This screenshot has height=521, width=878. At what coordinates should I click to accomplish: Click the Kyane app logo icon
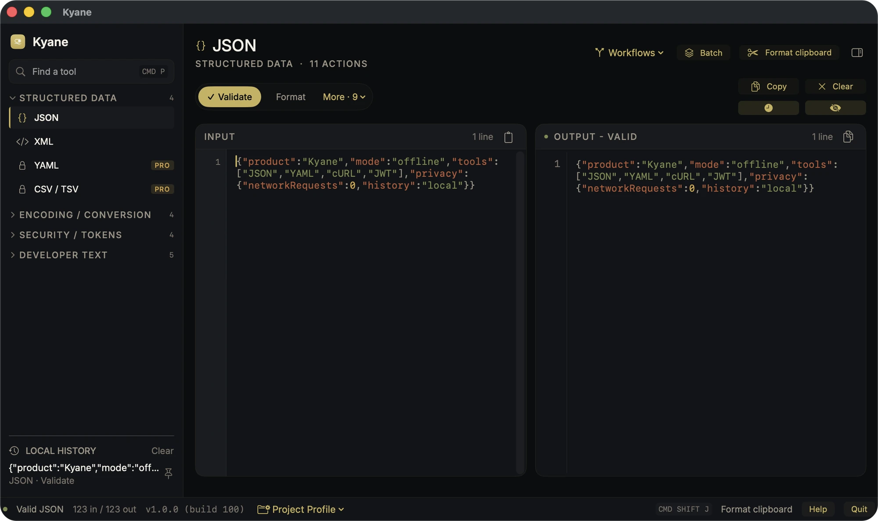tap(18, 42)
